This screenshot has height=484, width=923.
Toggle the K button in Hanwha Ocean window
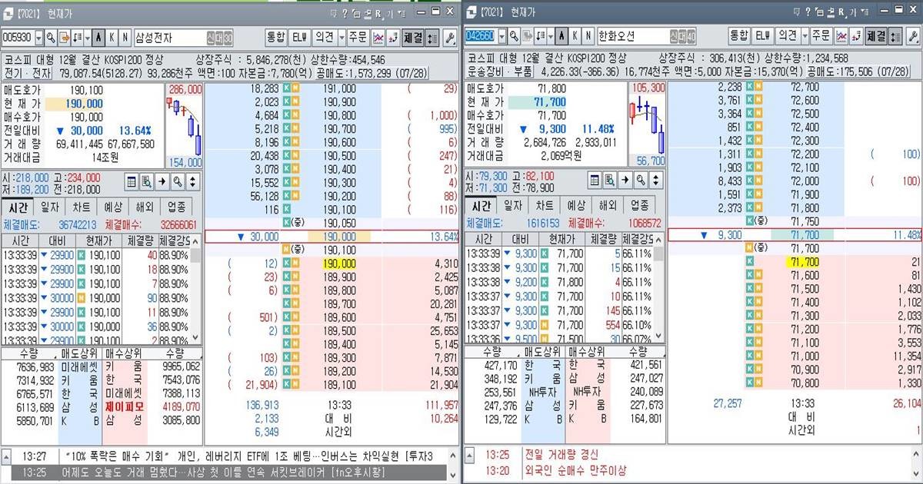point(575,37)
